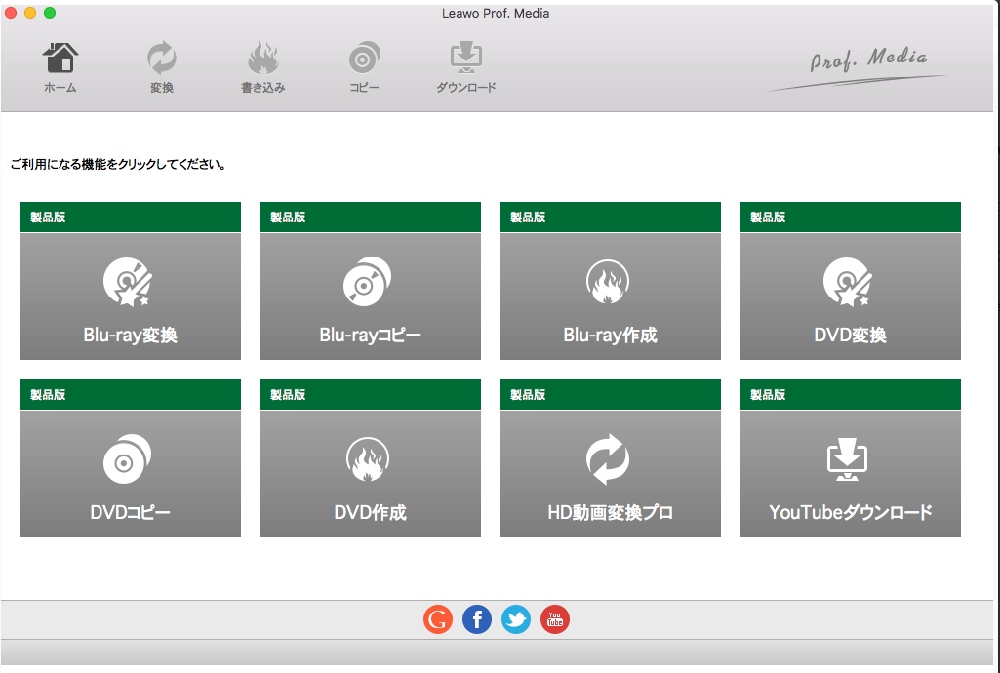Viewport: 1000px width, 673px height.
Task: Click 製品版 header above DVD変換
Action: tap(851, 218)
